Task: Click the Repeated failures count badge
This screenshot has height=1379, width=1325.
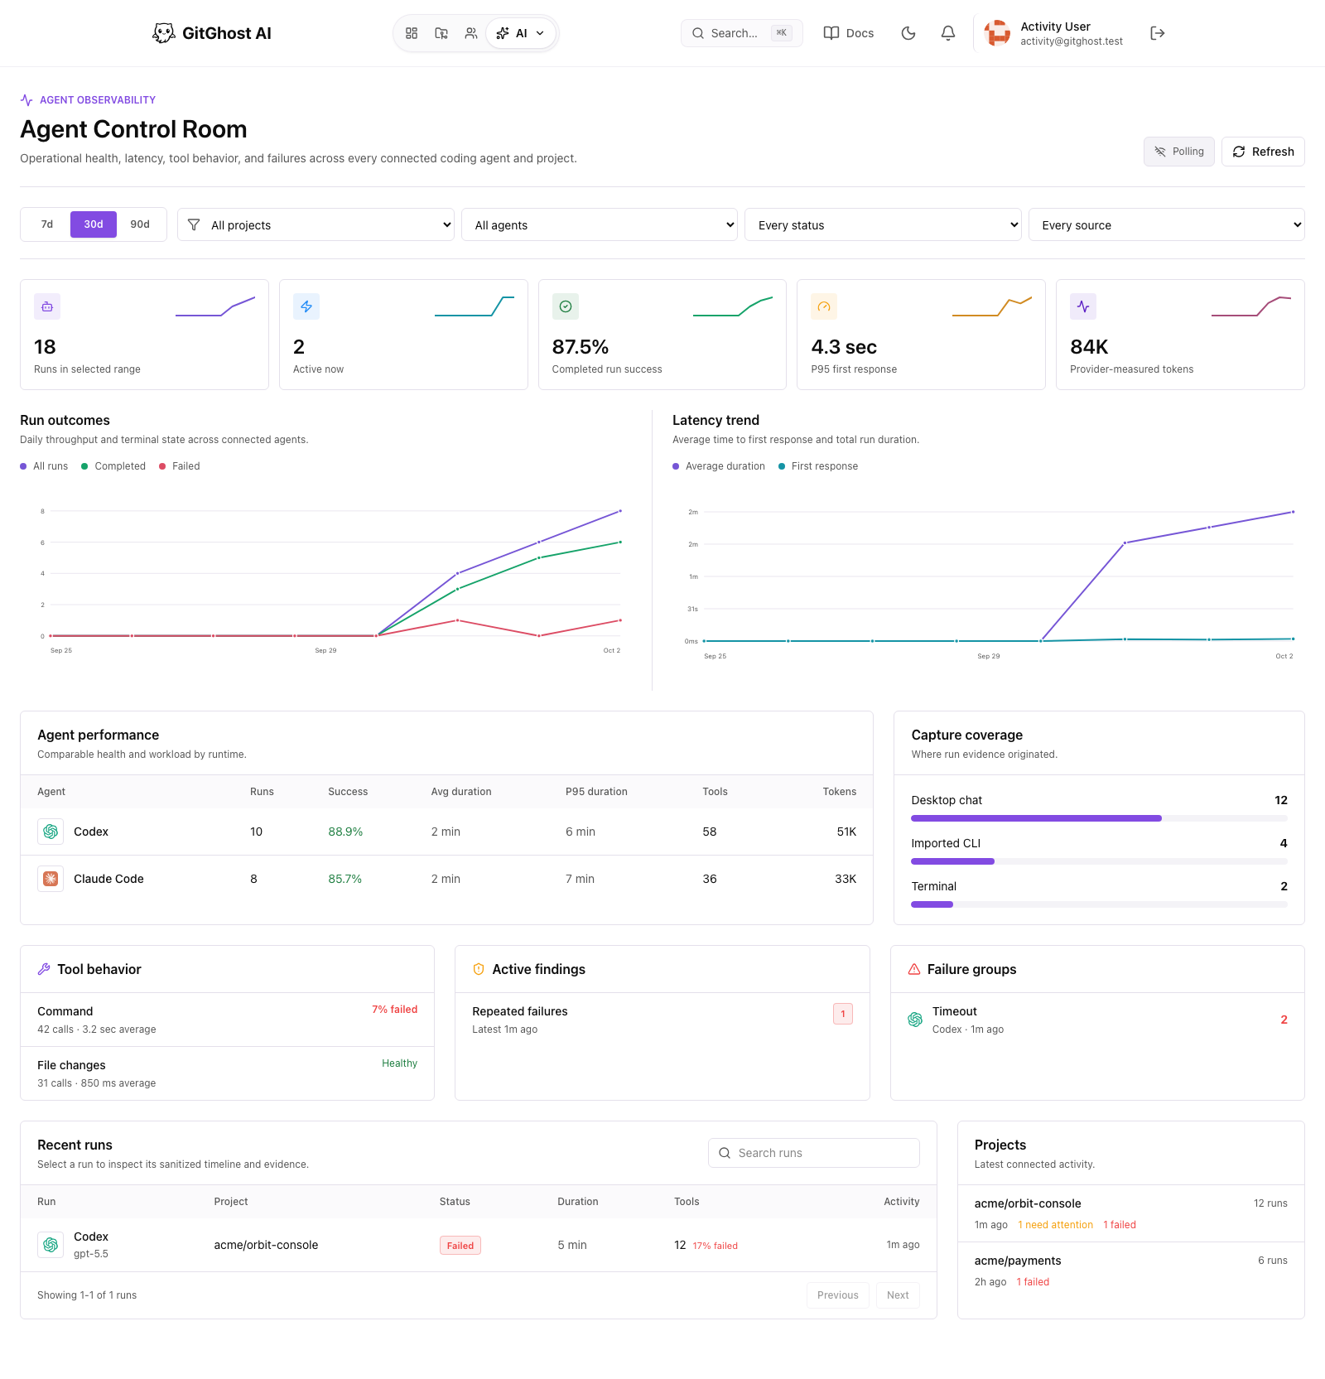Action: [843, 1014]
